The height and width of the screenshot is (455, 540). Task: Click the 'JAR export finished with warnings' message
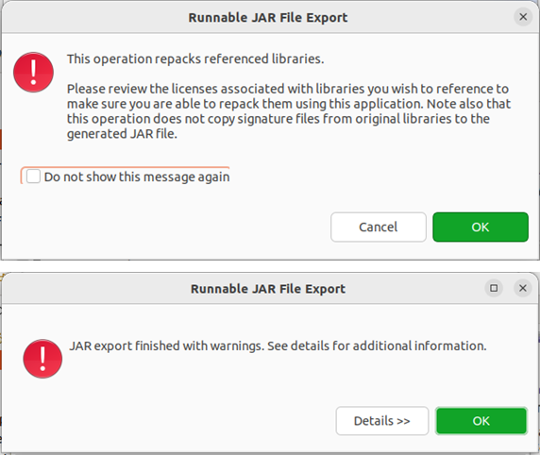click(278, 345)
